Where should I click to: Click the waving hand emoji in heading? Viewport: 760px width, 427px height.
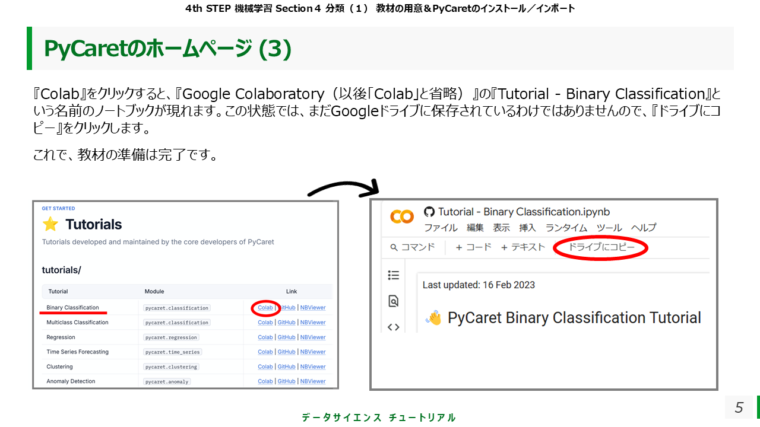click(x=434, y=318)
